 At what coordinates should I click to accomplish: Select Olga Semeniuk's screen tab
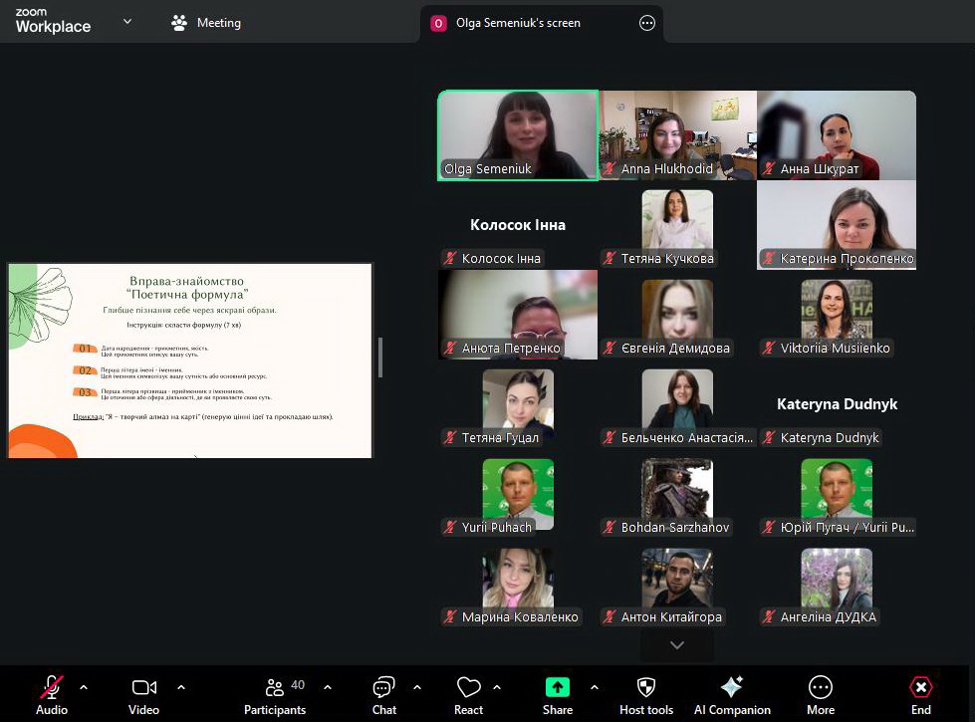tap(518, 23)
